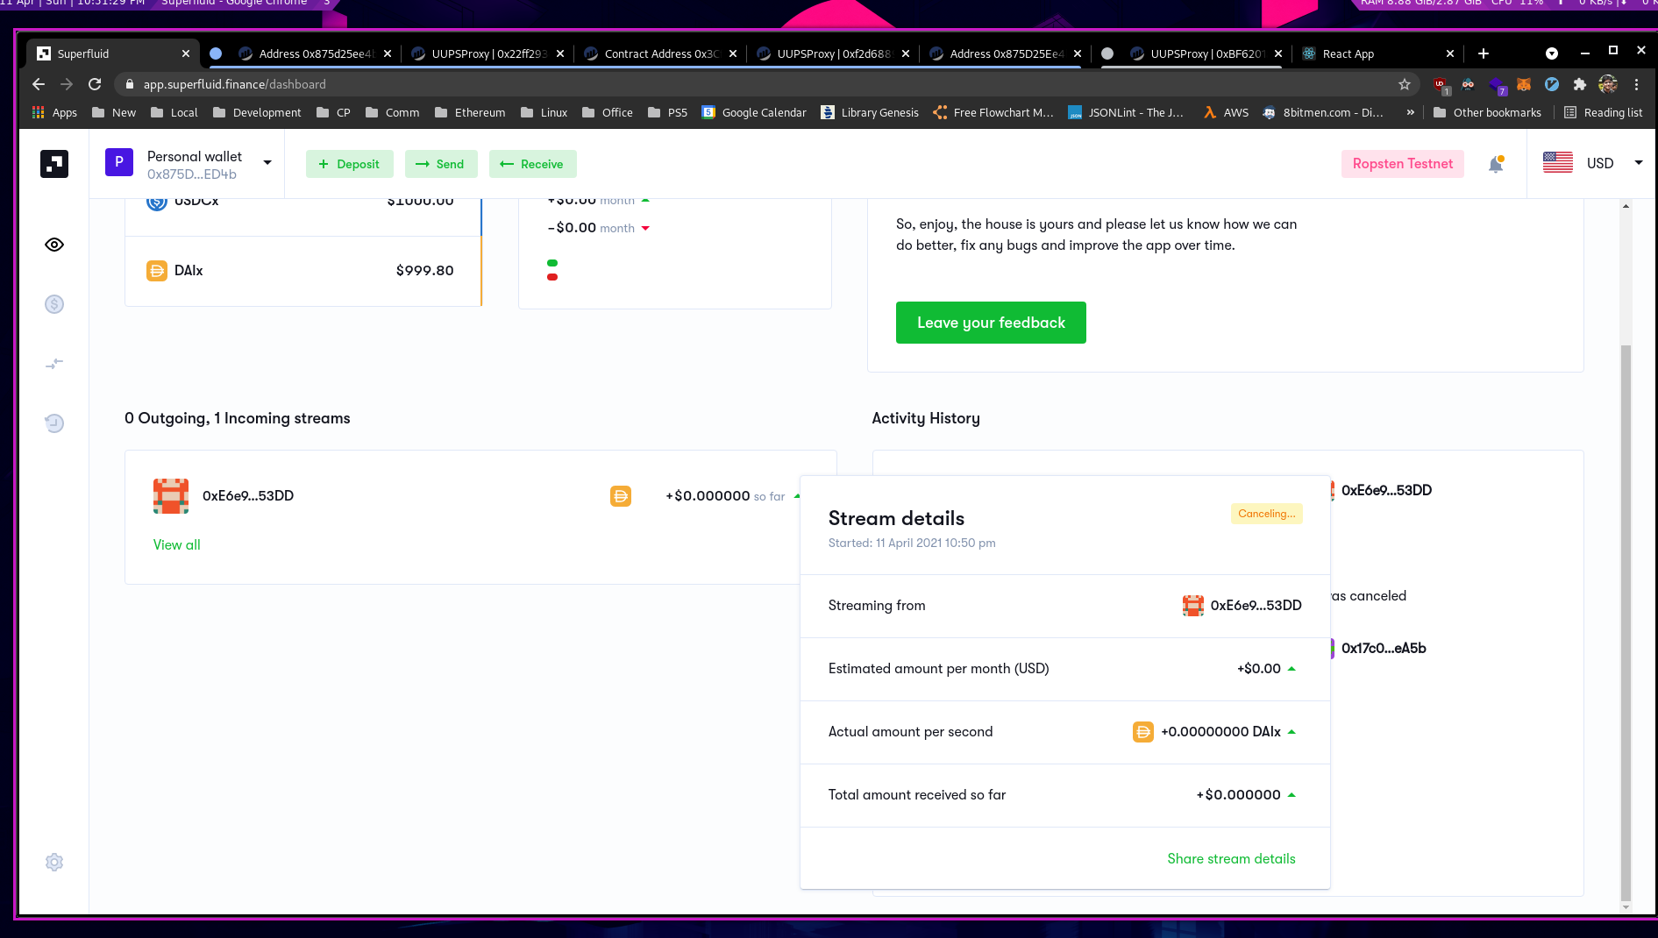Click Leave your feedback button
This screenshot has width=1658, height=938.
point(991,323)
